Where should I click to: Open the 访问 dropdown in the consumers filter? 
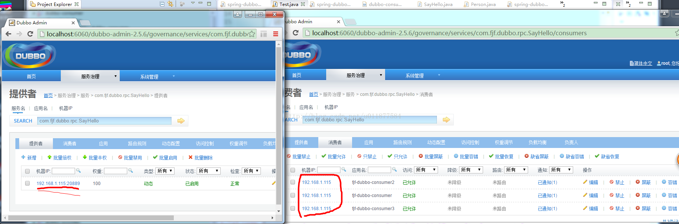426,170
